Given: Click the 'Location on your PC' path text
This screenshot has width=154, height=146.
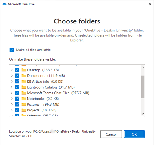Looking at the screenshot, I should pyautogui.click(x=52, y=131).
